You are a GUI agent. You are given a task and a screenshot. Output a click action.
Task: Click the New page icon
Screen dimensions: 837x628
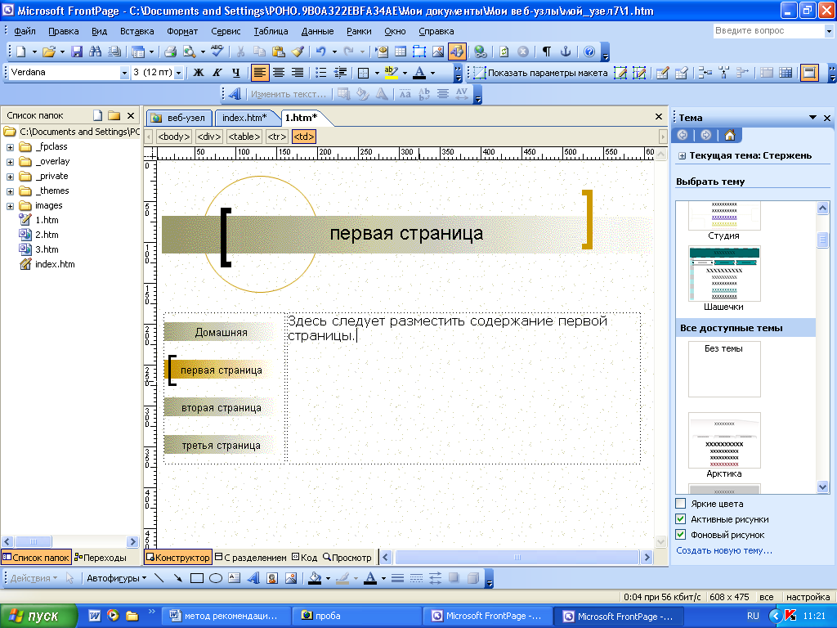pyautogui.click(x=20, y=52)
